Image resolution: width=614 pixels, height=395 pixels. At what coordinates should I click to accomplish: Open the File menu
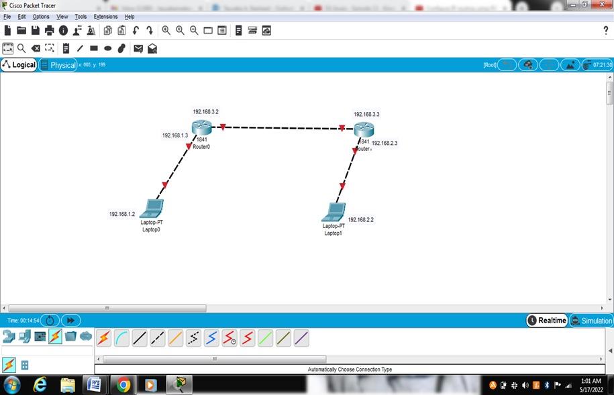pyautogui.click(x=7, y=17)
